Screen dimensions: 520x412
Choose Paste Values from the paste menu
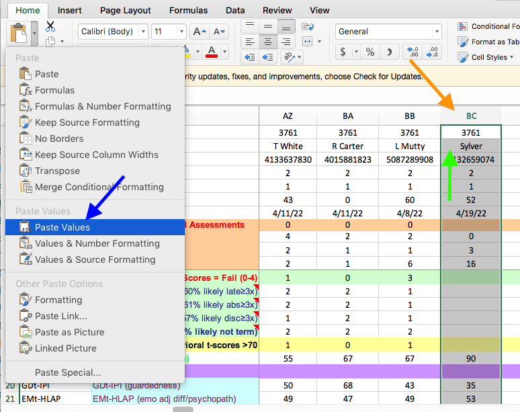point(62,227)
